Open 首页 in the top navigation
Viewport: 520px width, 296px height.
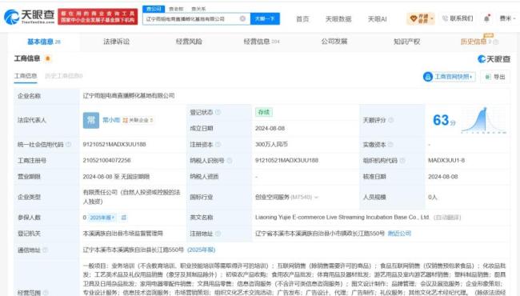tap(302, 19)
